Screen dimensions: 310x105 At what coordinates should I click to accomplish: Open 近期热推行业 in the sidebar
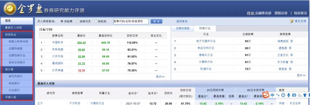click(17, 55)
